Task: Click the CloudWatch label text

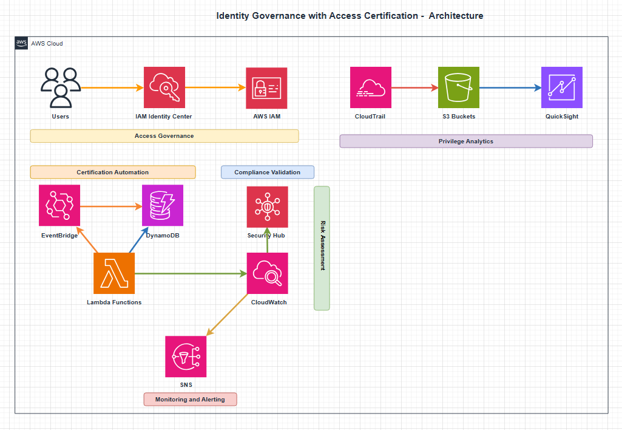Action: pos(269,302)
